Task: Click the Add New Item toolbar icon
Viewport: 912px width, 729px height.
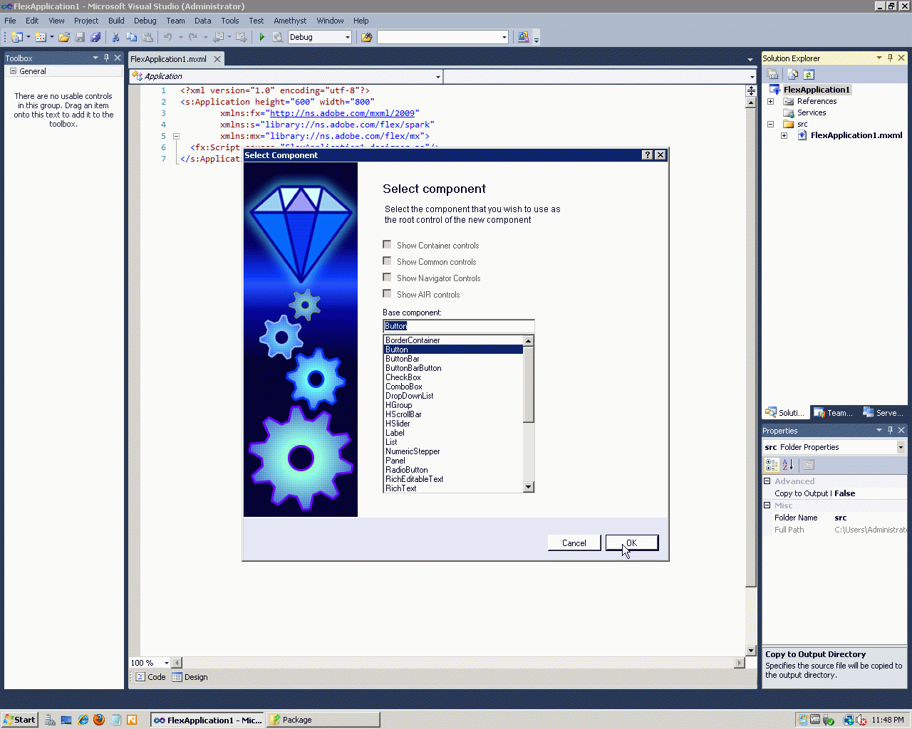Action: click(41, 37)
